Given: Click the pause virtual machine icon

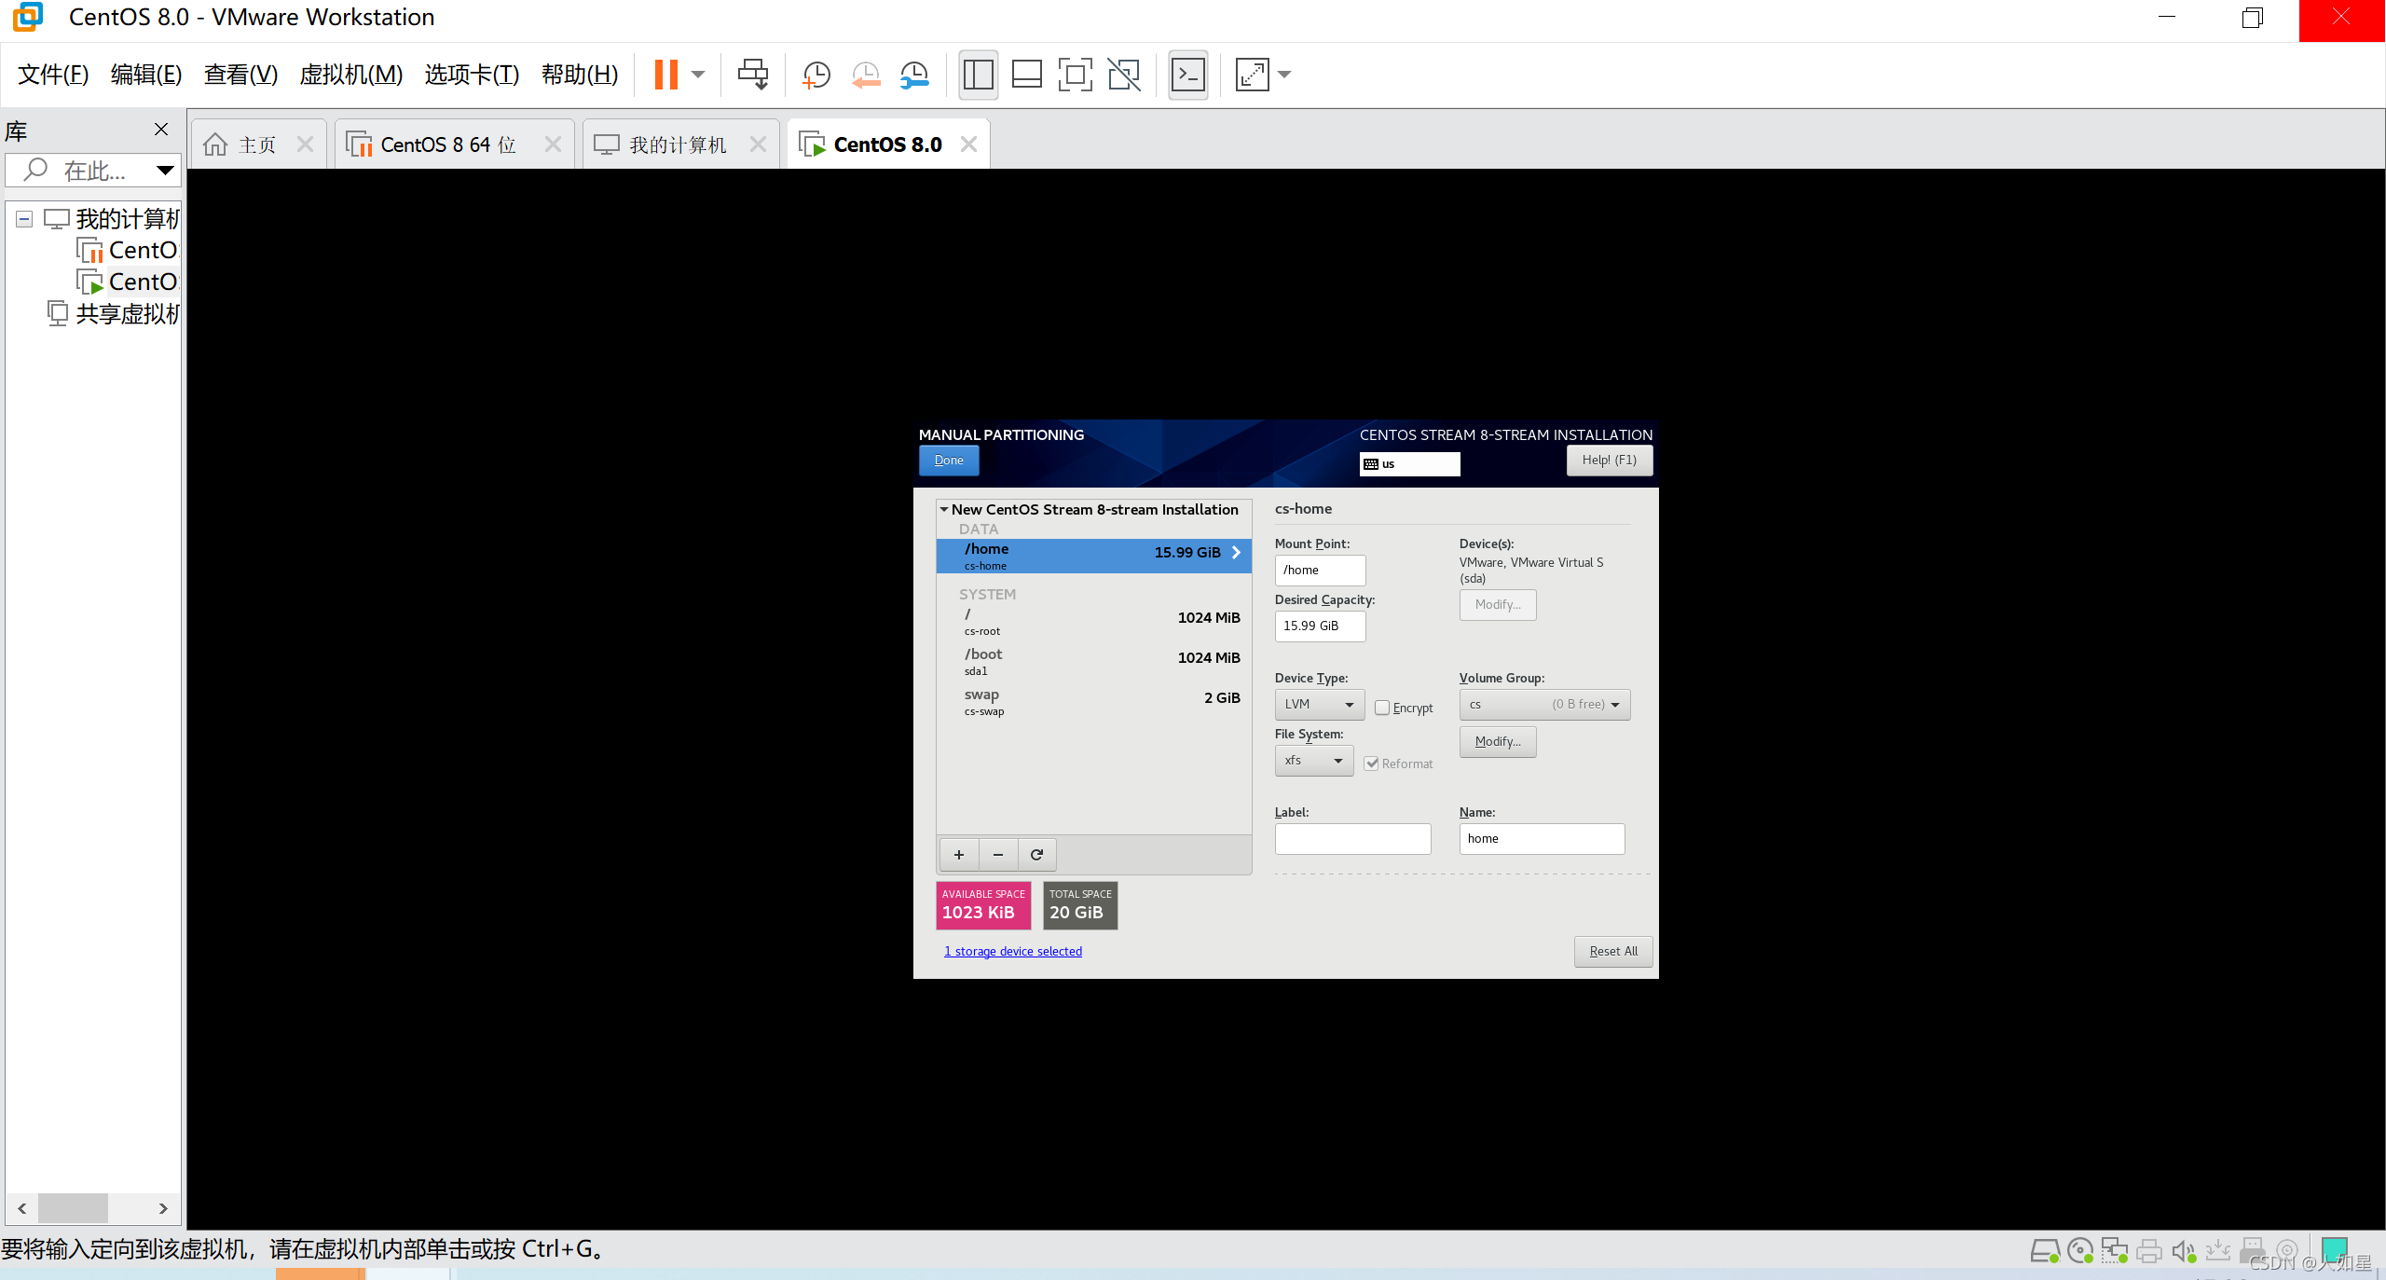Looking at the screenshot, I should (665, 75).
